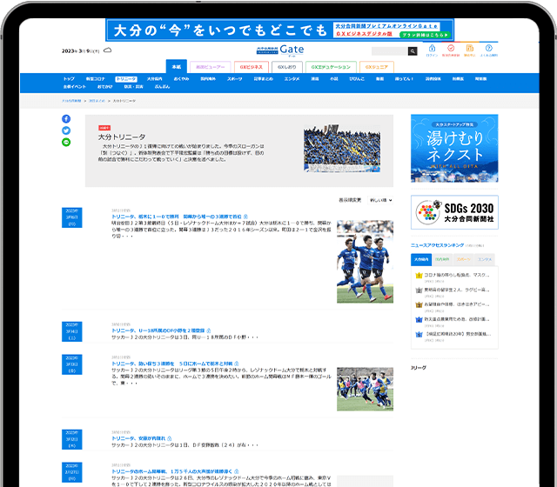This screenshot has width=557, height=487.
Task: Click the blue crown rank 5 icon
Action: coord(419,334)
